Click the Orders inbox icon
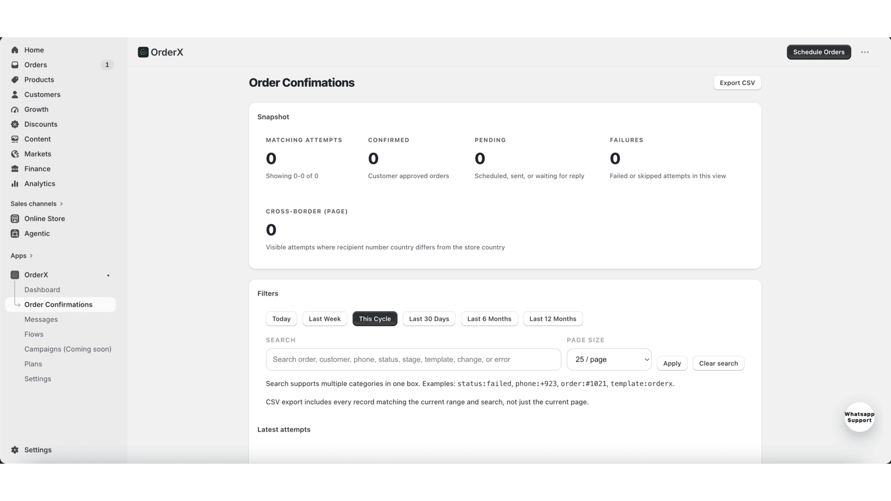The height and width of the screenshot is (501, 891). click(15, 65)
